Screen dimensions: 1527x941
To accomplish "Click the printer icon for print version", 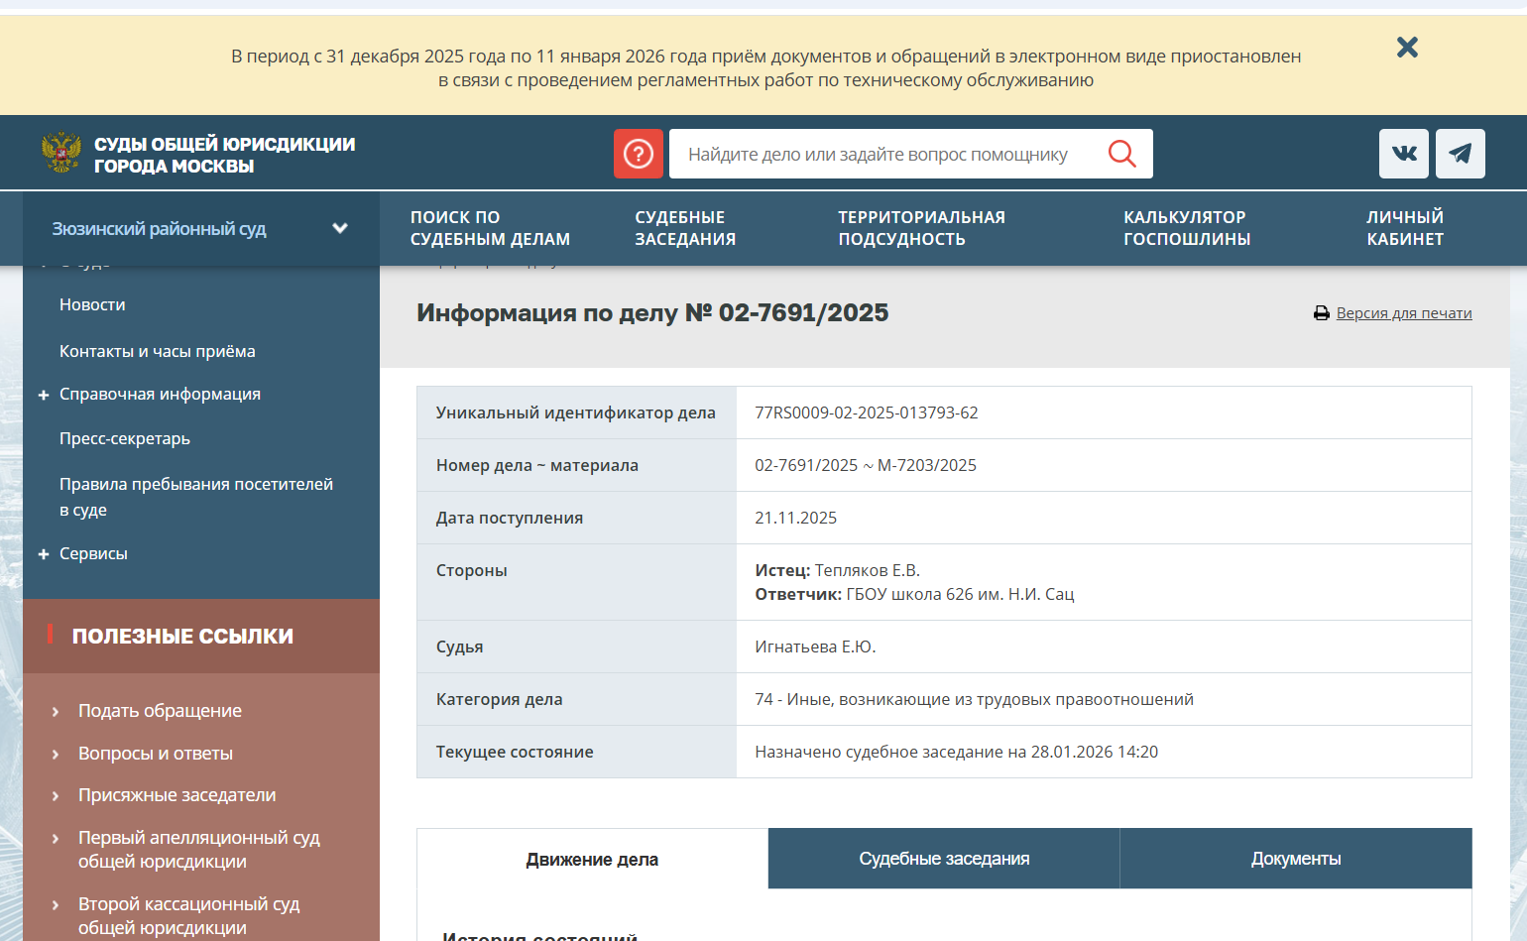I will (1321, 313).
